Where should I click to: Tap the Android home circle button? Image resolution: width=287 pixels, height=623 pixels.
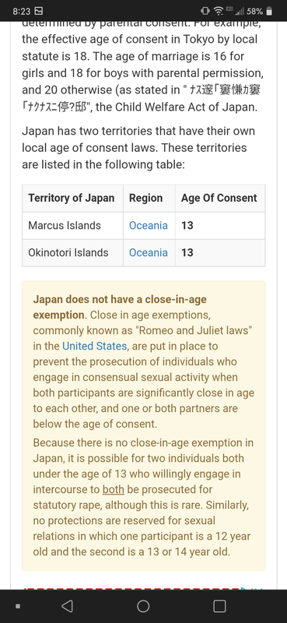[143, 606]
